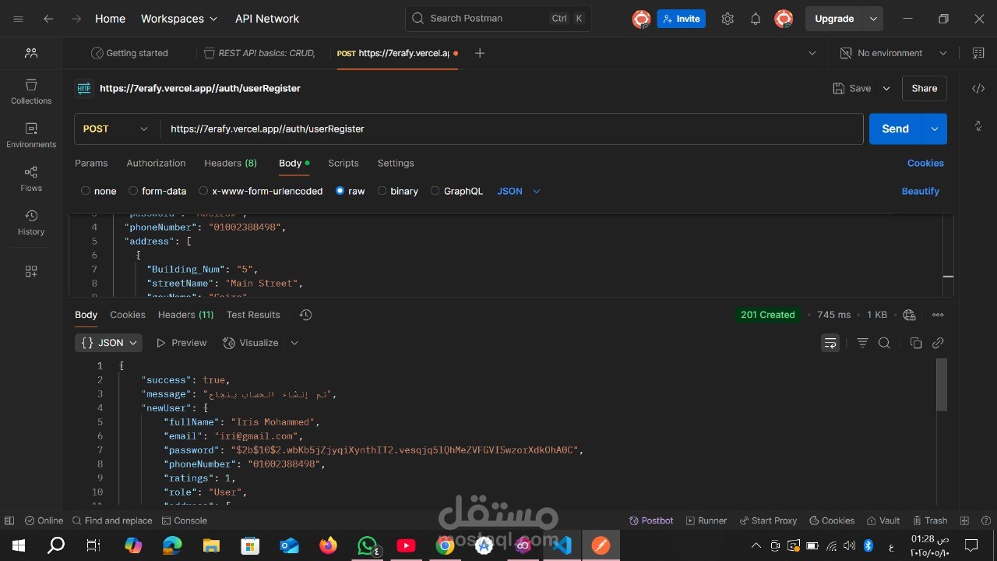Beautify the JSON request body

click(920, 191)
